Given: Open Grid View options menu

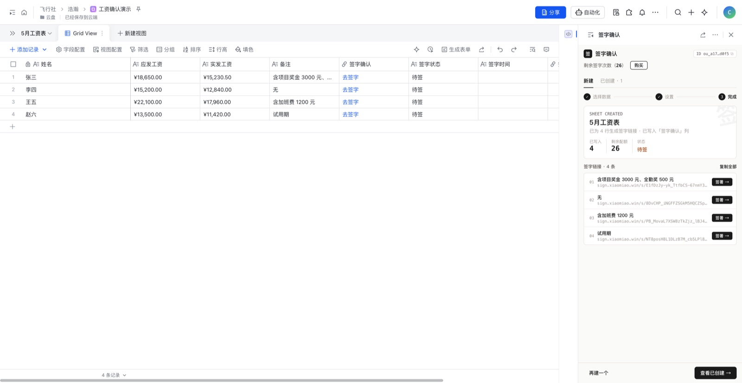Looking at the screenshot, I should click(102, 33).
